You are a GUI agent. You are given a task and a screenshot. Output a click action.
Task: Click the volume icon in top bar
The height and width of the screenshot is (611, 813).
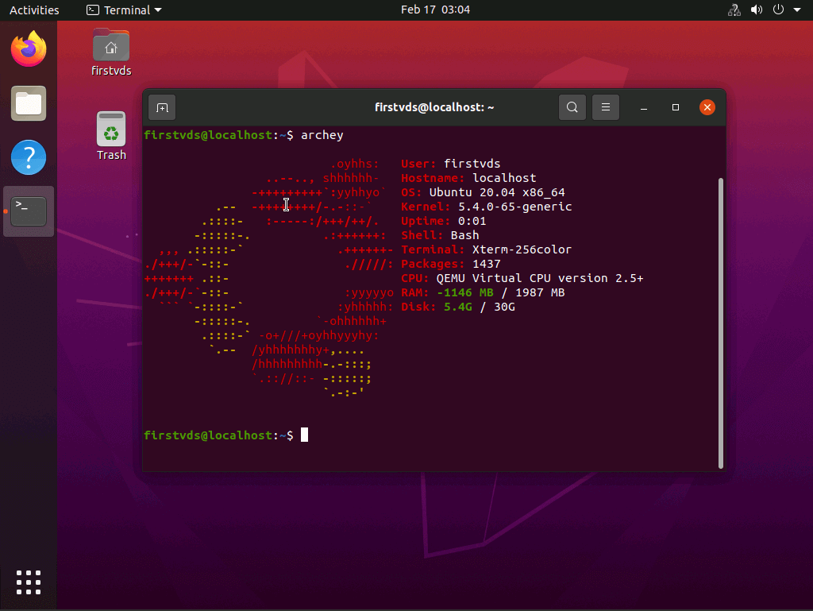(x=757, y=10)
